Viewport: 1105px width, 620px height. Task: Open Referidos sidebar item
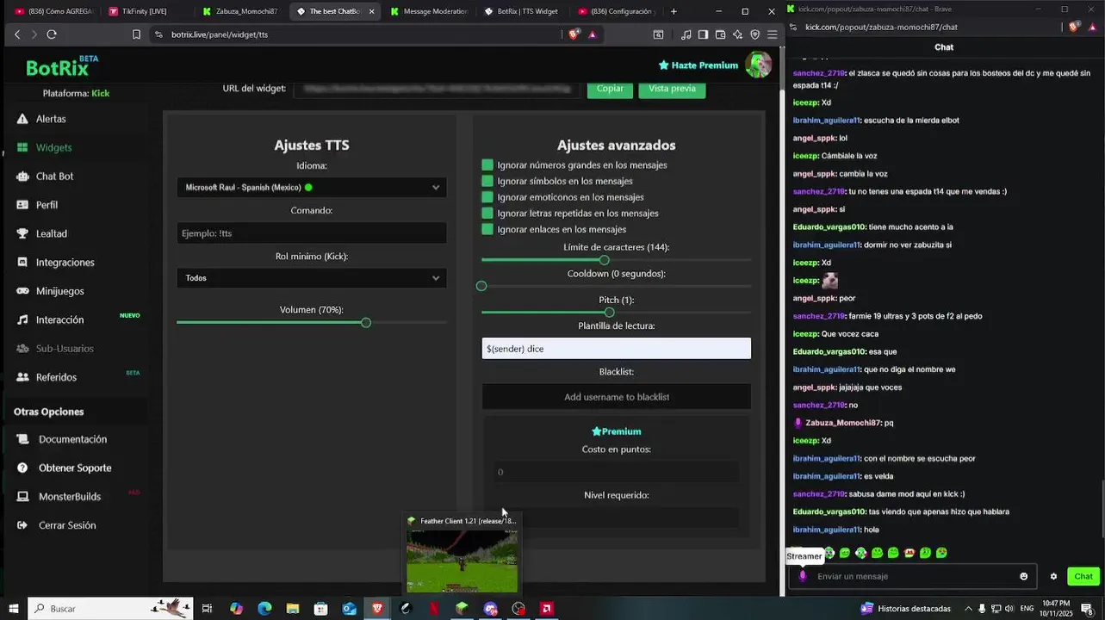56,377
